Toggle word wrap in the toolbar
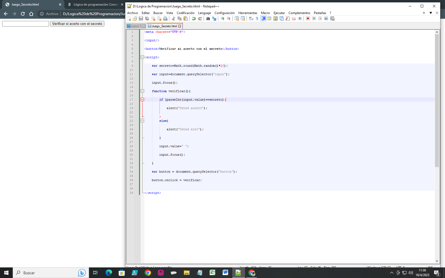Viewport: 445px width, 278px height. point(251,19)
